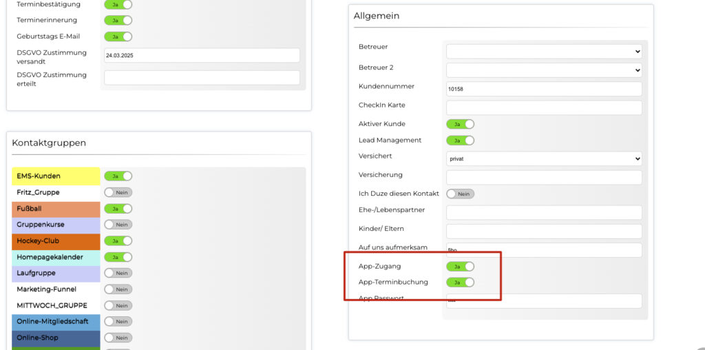Click the CheckIn Karte input field
Screen dimensions: 705x350
[x=544, y=107]
